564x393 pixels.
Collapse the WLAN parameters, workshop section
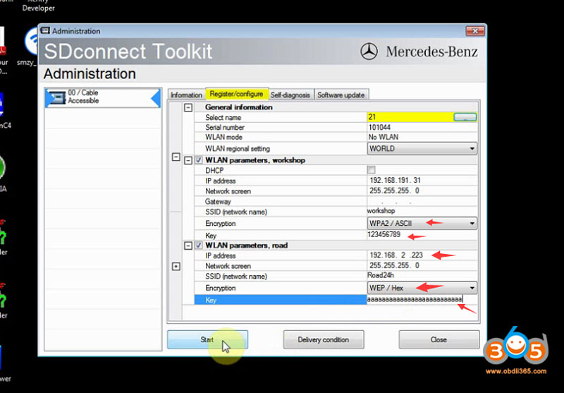coord(188,160)
